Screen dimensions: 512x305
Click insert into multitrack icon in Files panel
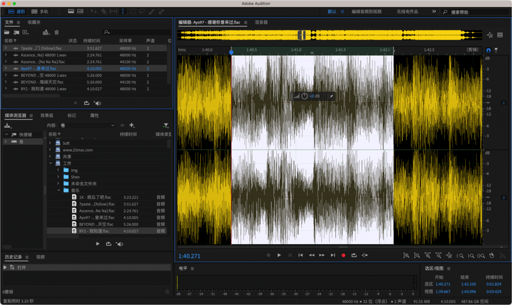pos(46,32)
